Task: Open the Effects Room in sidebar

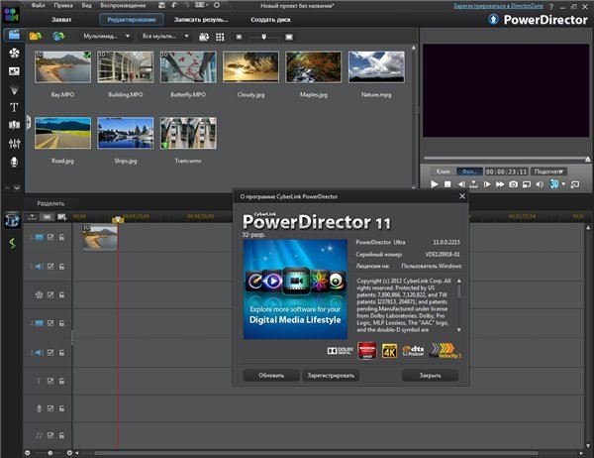Action: [15, 54]
